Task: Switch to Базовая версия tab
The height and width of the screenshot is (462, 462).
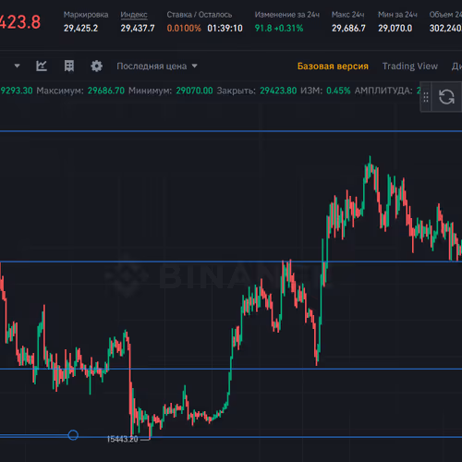Action: click(333, 67)
